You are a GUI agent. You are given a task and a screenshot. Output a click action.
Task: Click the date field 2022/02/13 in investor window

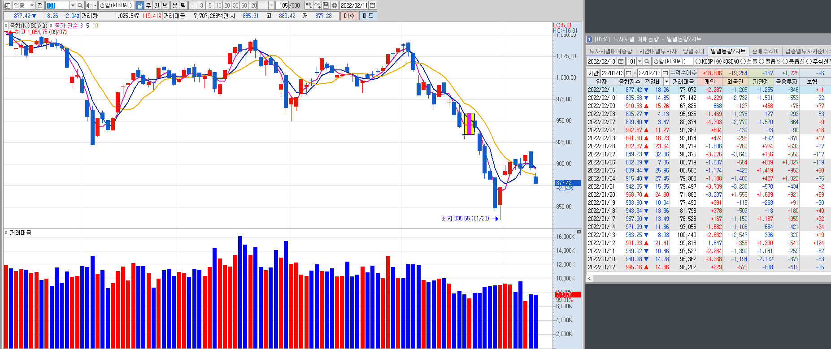tap(602, 61)
